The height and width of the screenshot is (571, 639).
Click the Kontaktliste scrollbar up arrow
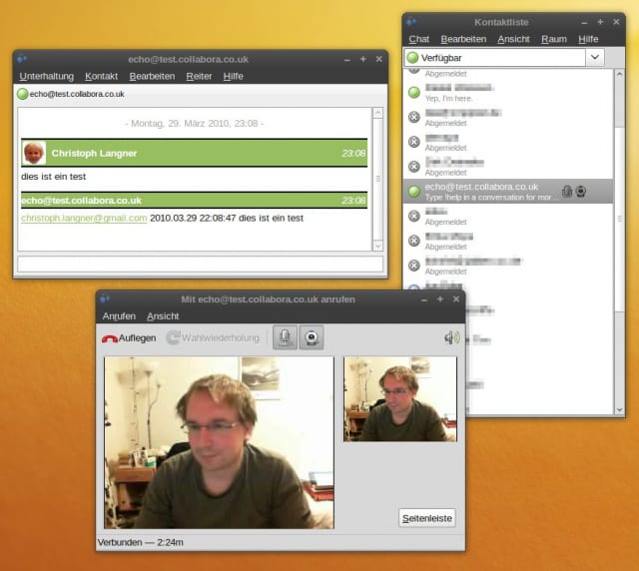(619, 74)
